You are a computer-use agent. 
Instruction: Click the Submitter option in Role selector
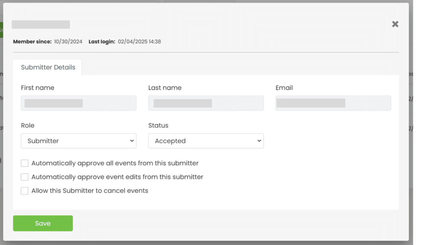43,141
